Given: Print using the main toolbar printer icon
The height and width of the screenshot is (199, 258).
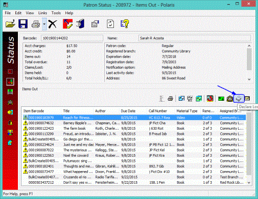Looking at the screenshot, I should click(x=36, y=24).
